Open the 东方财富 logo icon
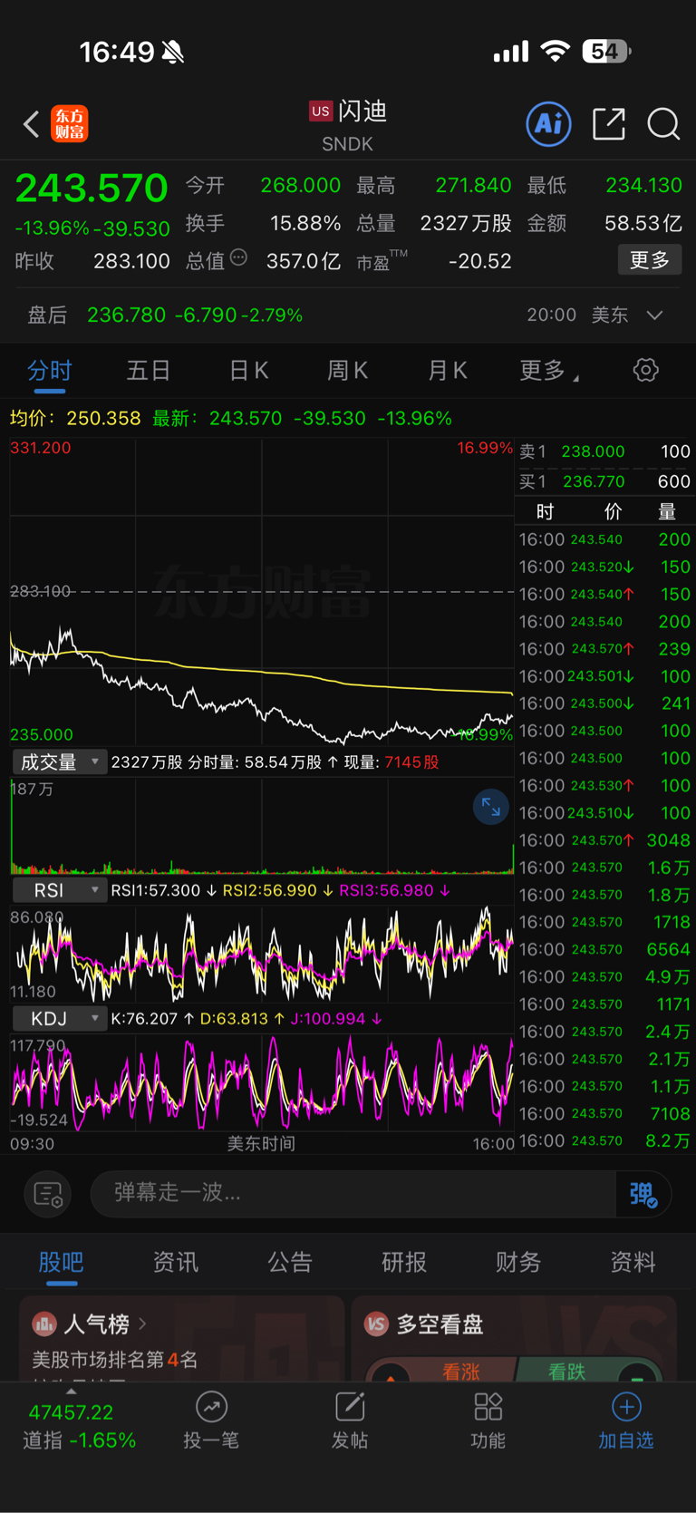Image resolution: width=696 pixels, height=1513 pixels. tap(70, 123)
